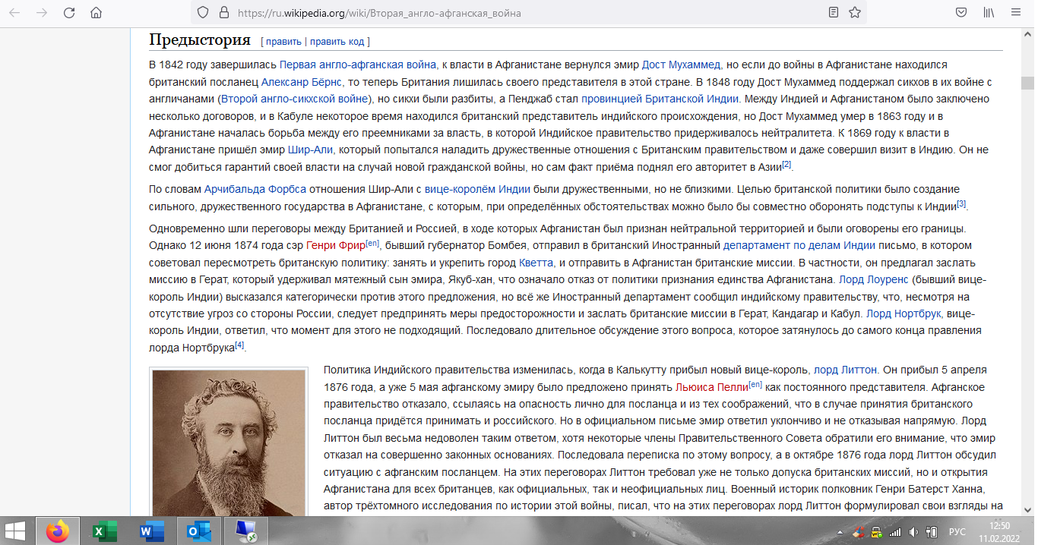Open the clock showing 12:50

pyautogui.click(x=1000, y=531)
